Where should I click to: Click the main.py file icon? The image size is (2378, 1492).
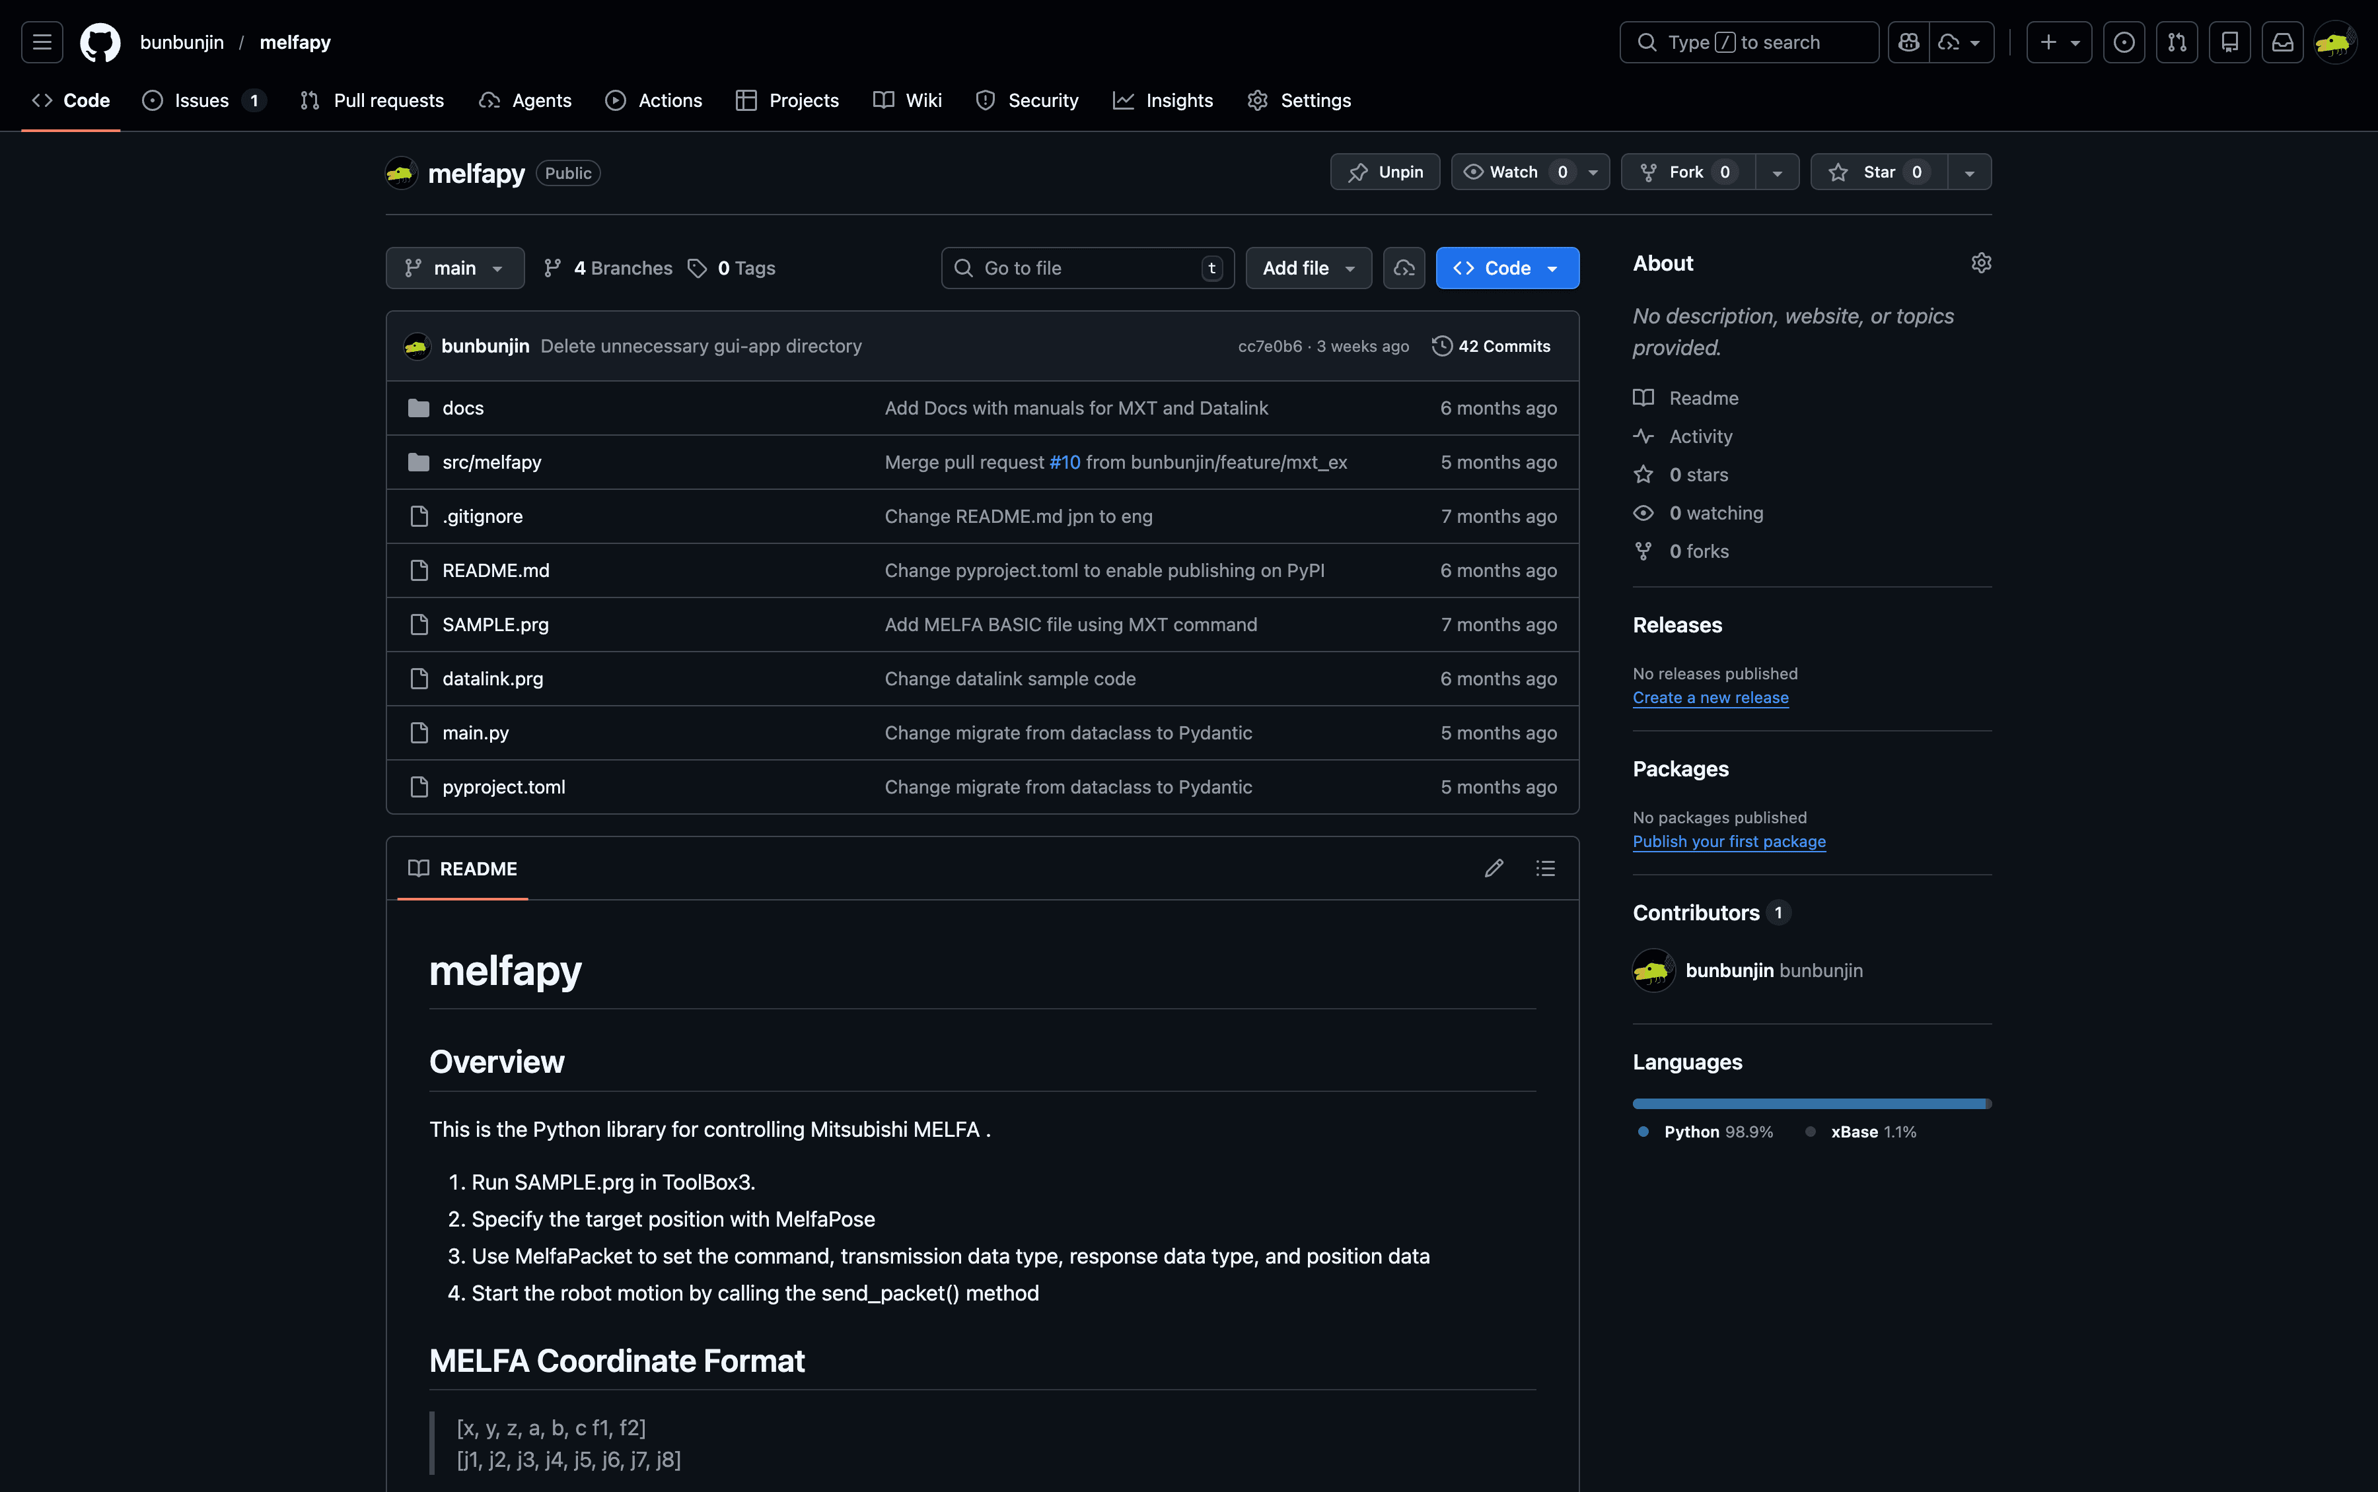coord(419,733)
